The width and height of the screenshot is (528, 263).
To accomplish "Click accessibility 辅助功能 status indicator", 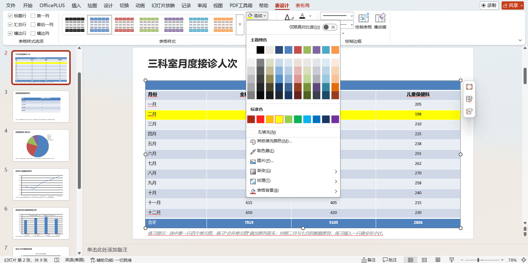I will click(111, 260).
